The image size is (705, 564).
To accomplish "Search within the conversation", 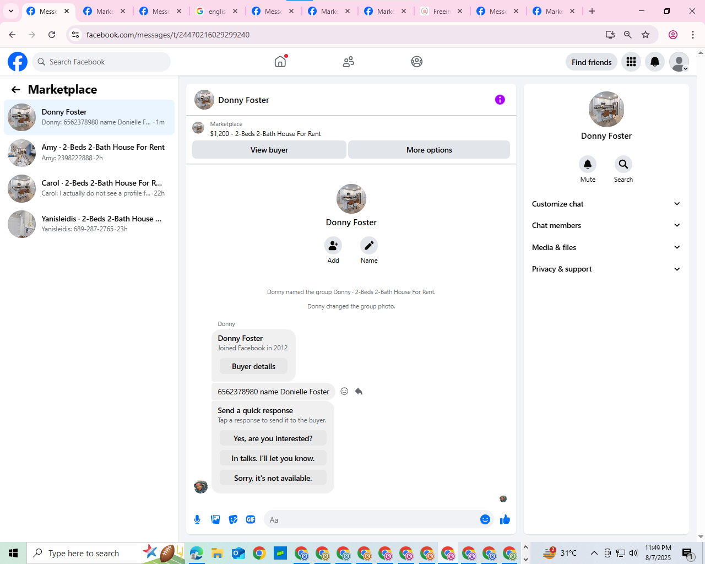I will 623,164.
